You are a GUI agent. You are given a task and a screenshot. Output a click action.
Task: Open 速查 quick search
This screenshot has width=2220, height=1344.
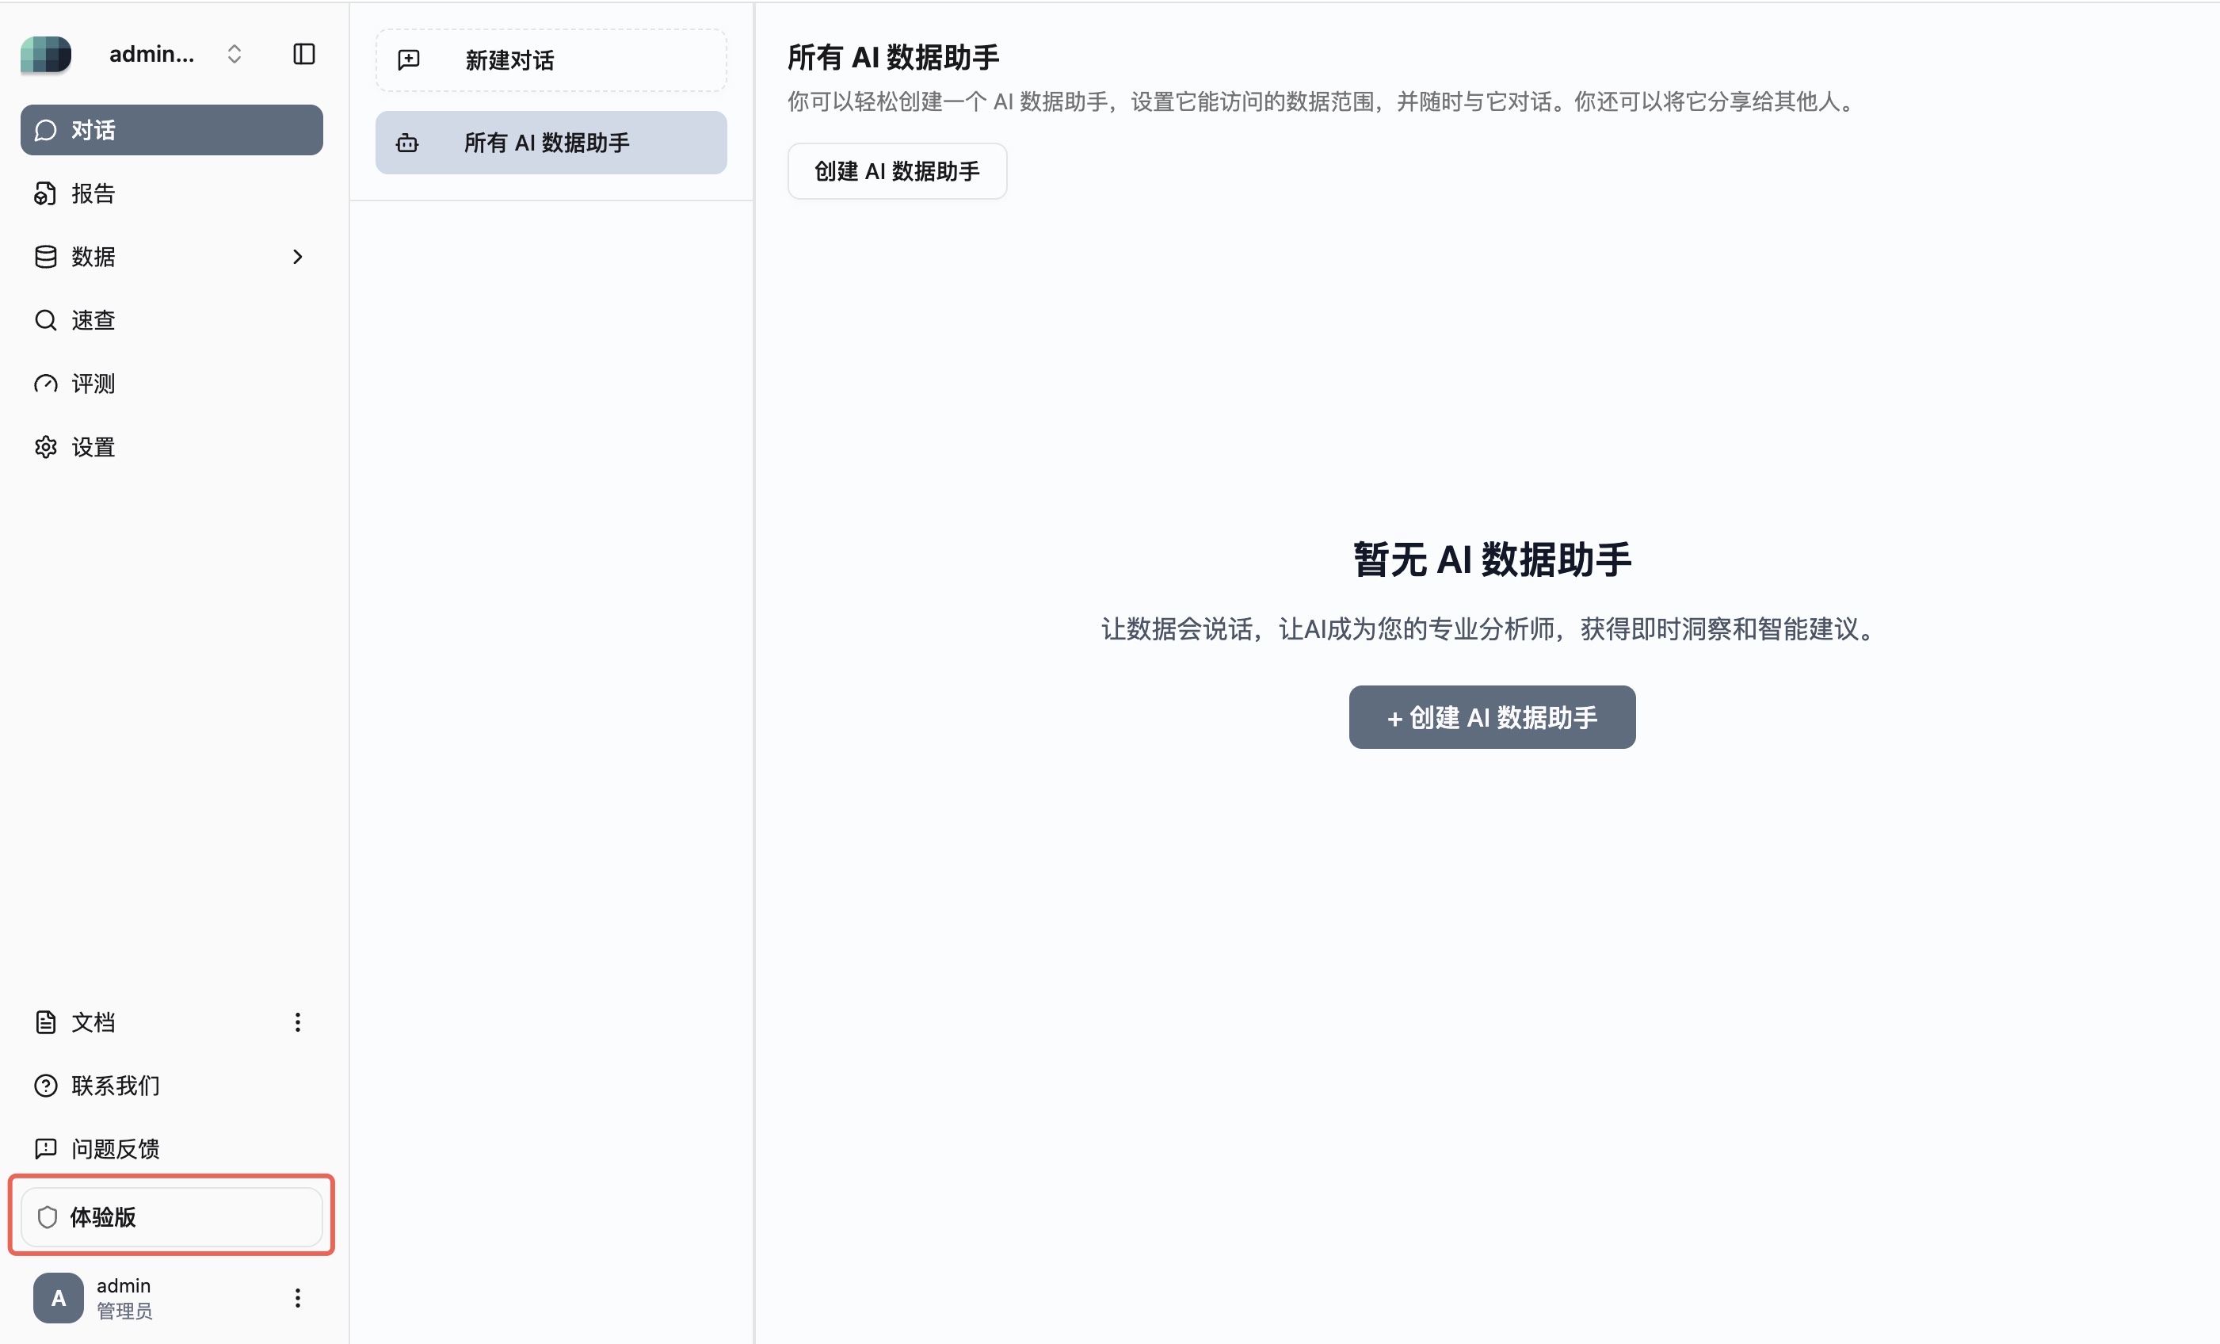click(93, 320)
